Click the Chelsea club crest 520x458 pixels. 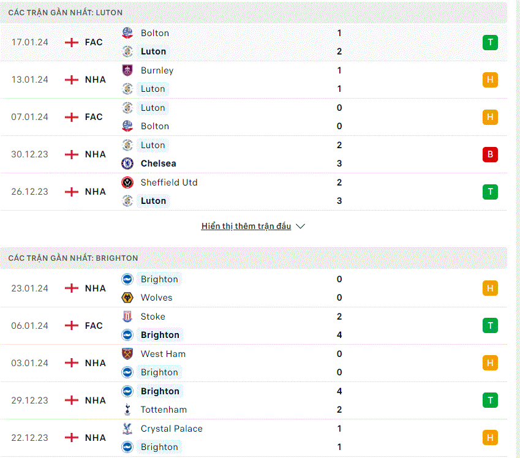(127, 163)
